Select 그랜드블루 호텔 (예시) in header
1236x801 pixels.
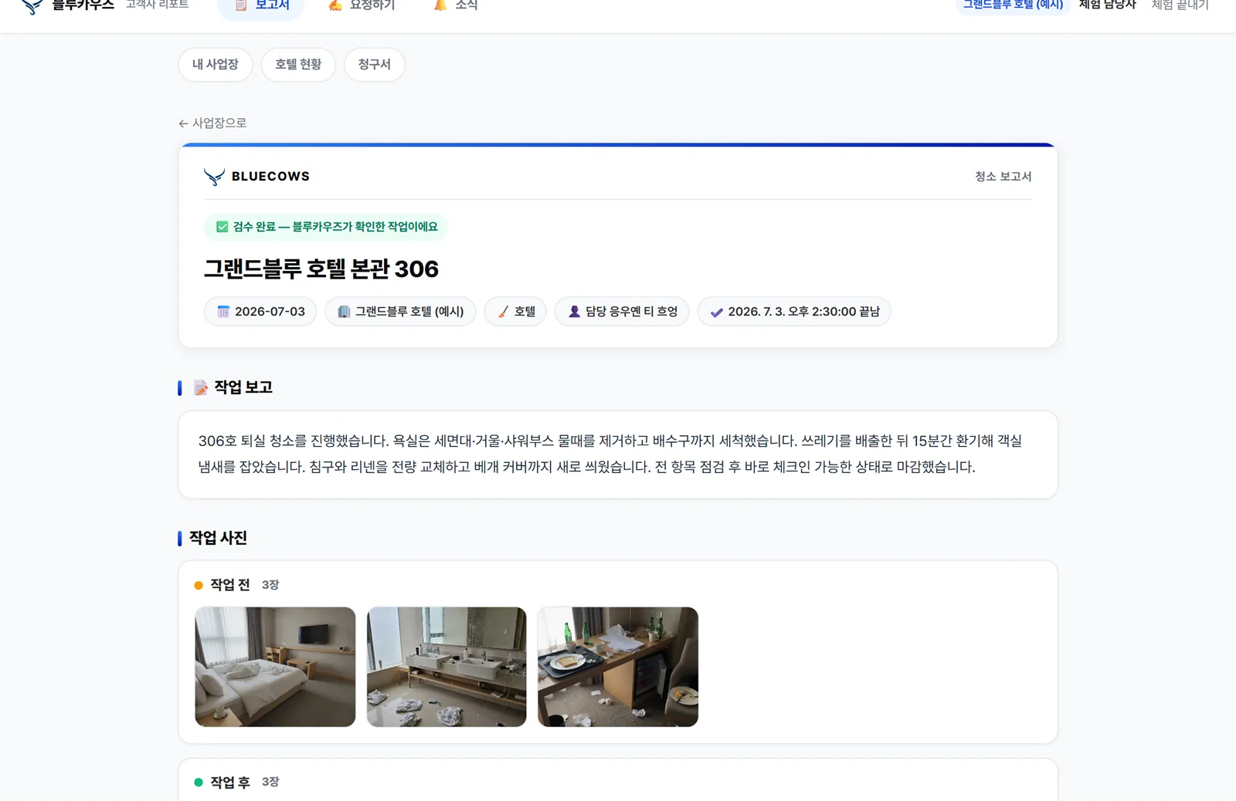[x=1013, y=5]
